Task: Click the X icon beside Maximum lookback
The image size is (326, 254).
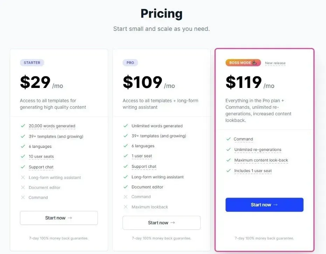Action: pos(126,207)
